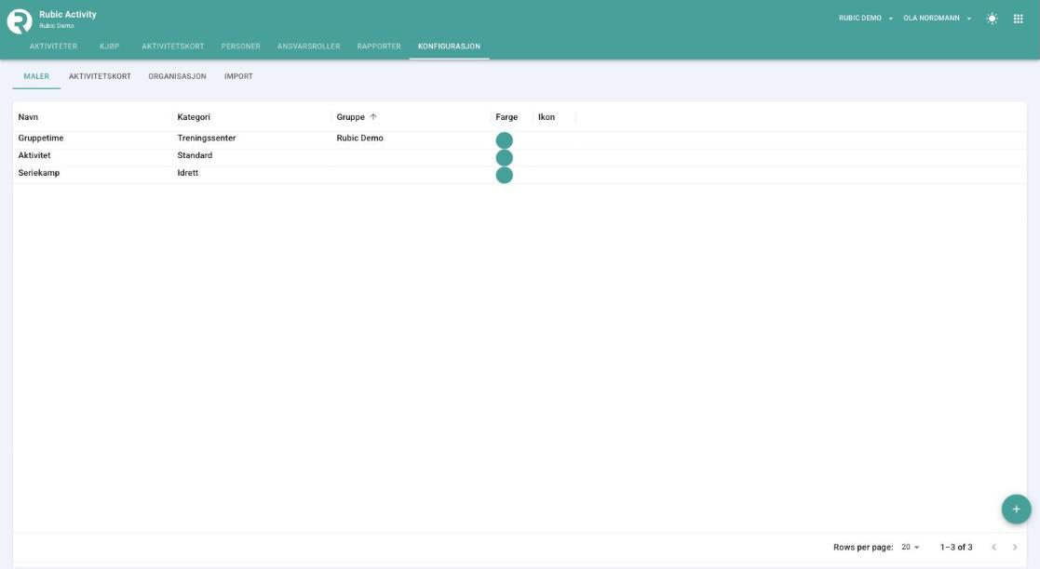Open the Seriekamp template row

pyautogui.click(x=520, y=175)
